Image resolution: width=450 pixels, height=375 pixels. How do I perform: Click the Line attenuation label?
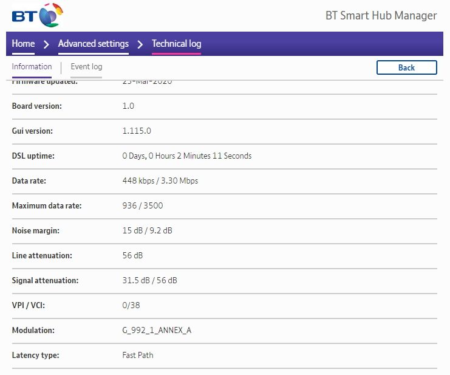click(x=42, y=256)
